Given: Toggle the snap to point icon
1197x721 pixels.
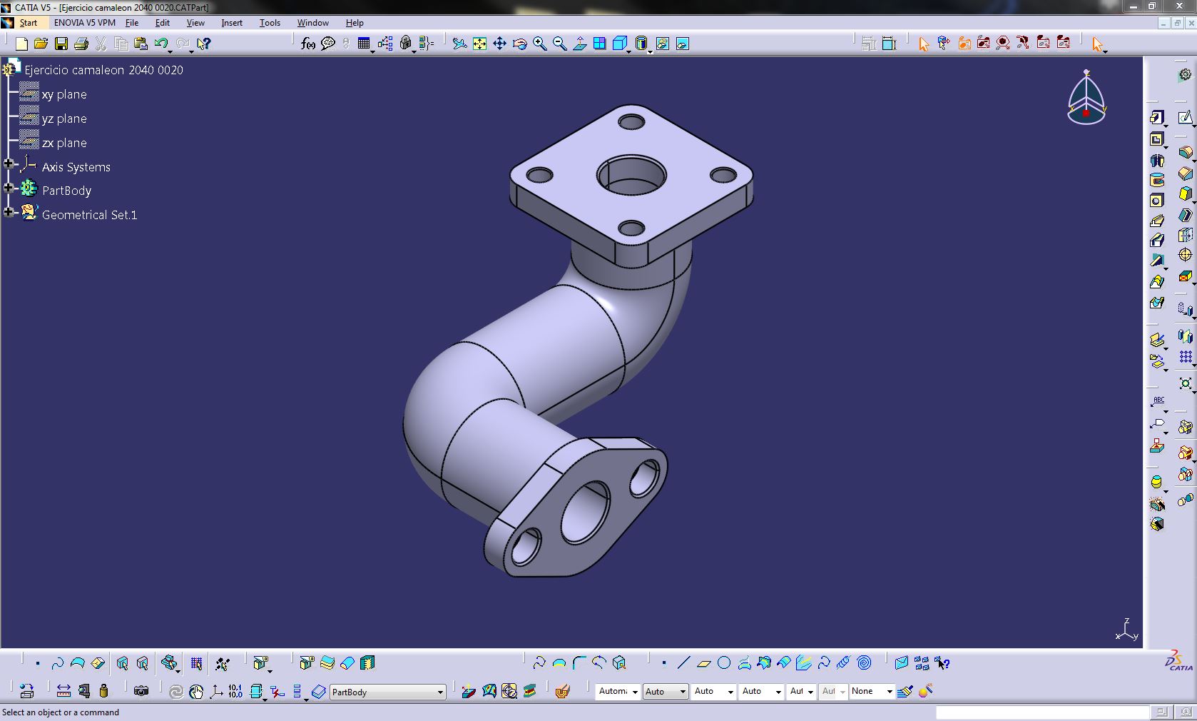Looking at the screenshot, I should click(222, 663).
